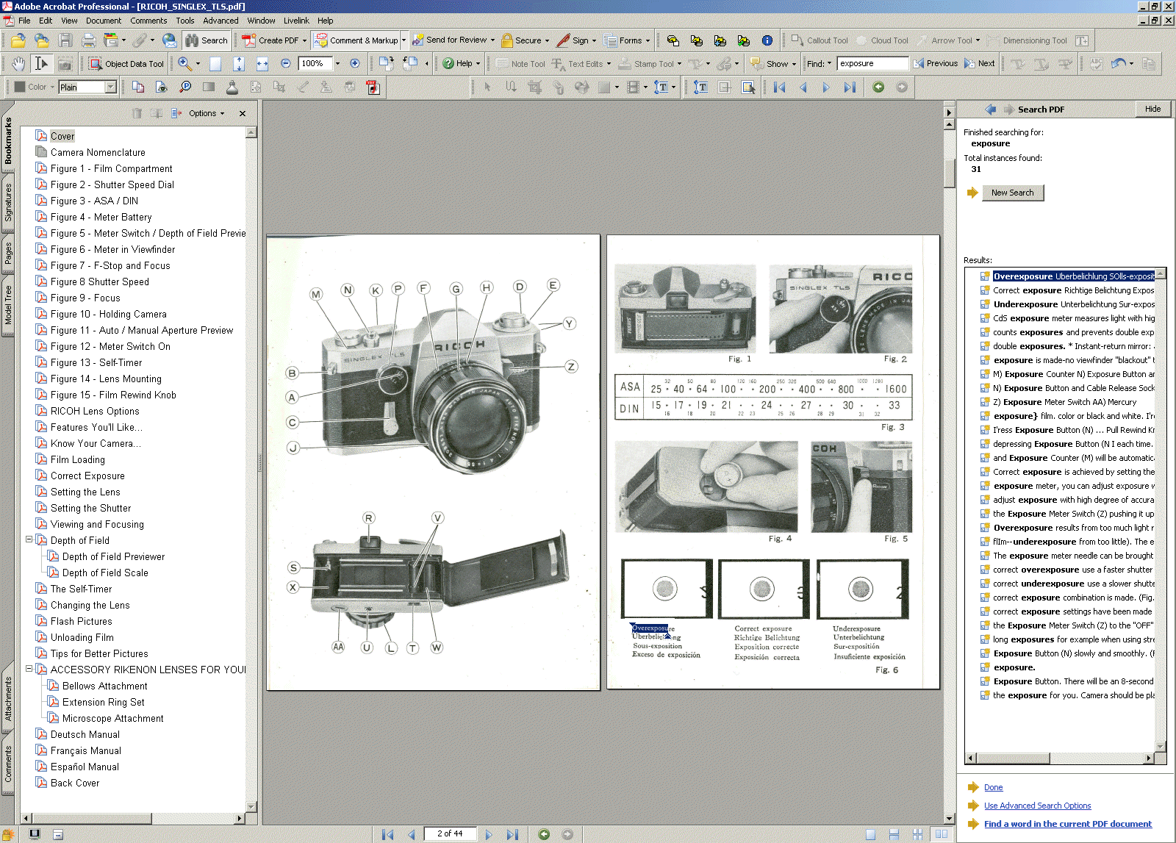Click Next Page arrow in status bar

[x=489, y=834]
